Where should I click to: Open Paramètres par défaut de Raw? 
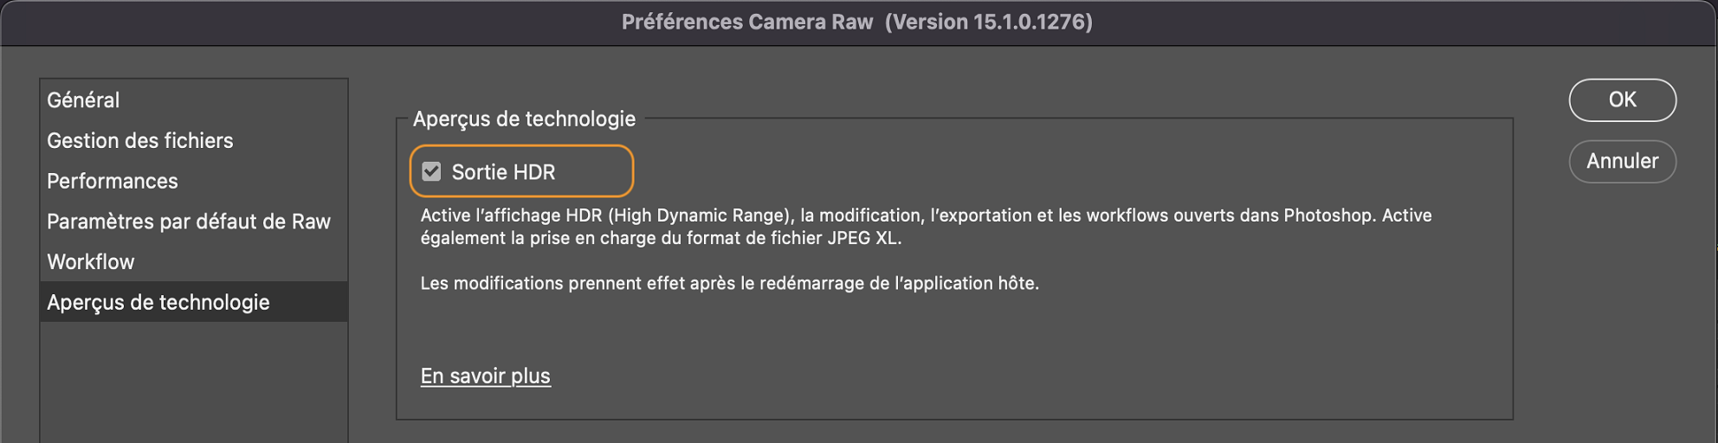(189, 221)
